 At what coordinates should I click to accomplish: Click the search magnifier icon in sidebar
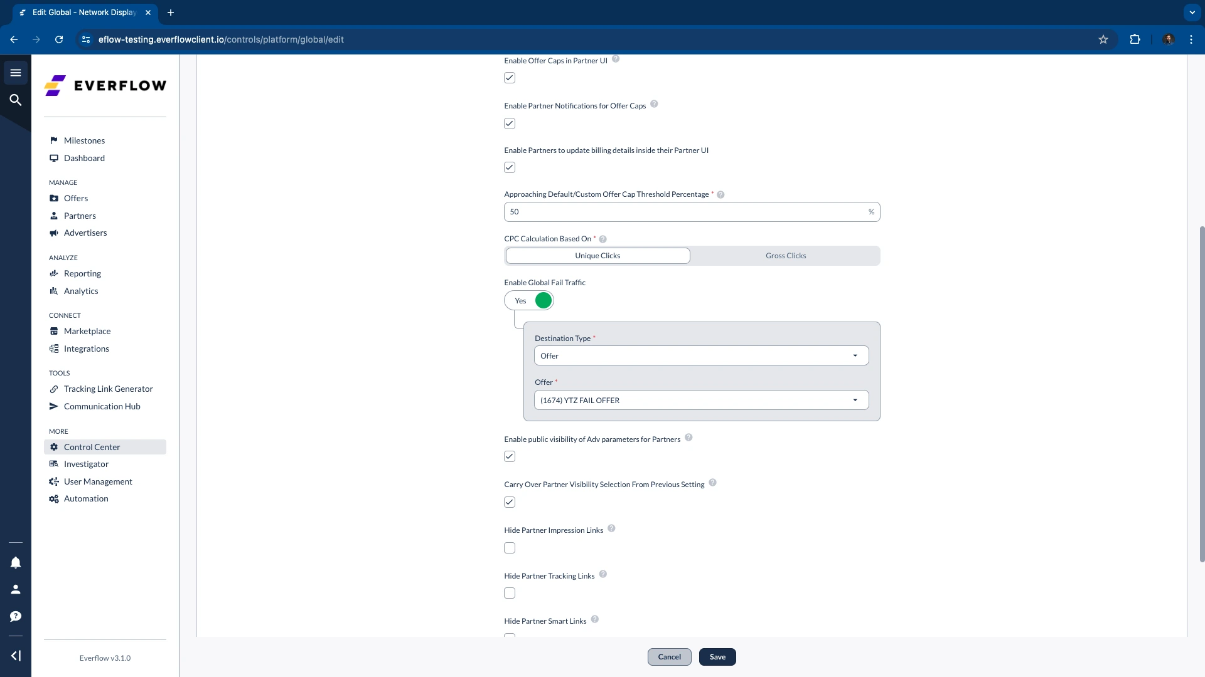(x=16, y=100)
